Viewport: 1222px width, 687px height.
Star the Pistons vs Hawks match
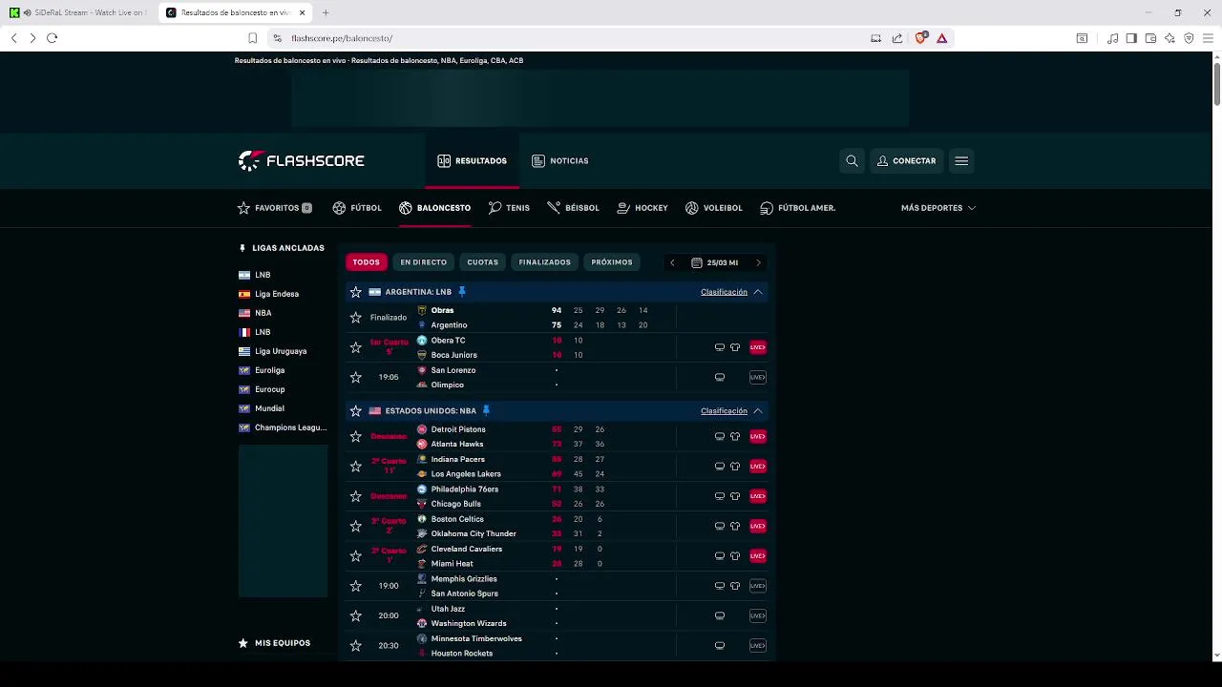click(x=356, y=437)
